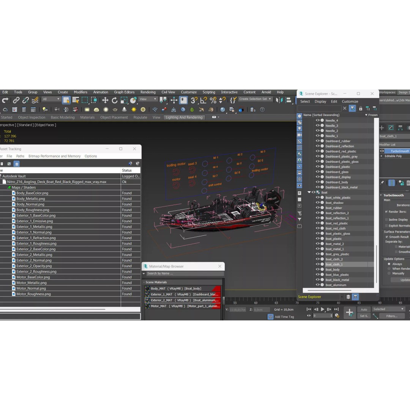
Task: Open the View reference coordinate dropdown
Action: tap(148, 99)
